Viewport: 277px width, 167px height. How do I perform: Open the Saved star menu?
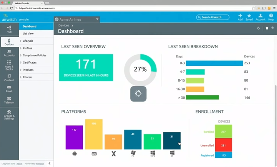[249, 17]
